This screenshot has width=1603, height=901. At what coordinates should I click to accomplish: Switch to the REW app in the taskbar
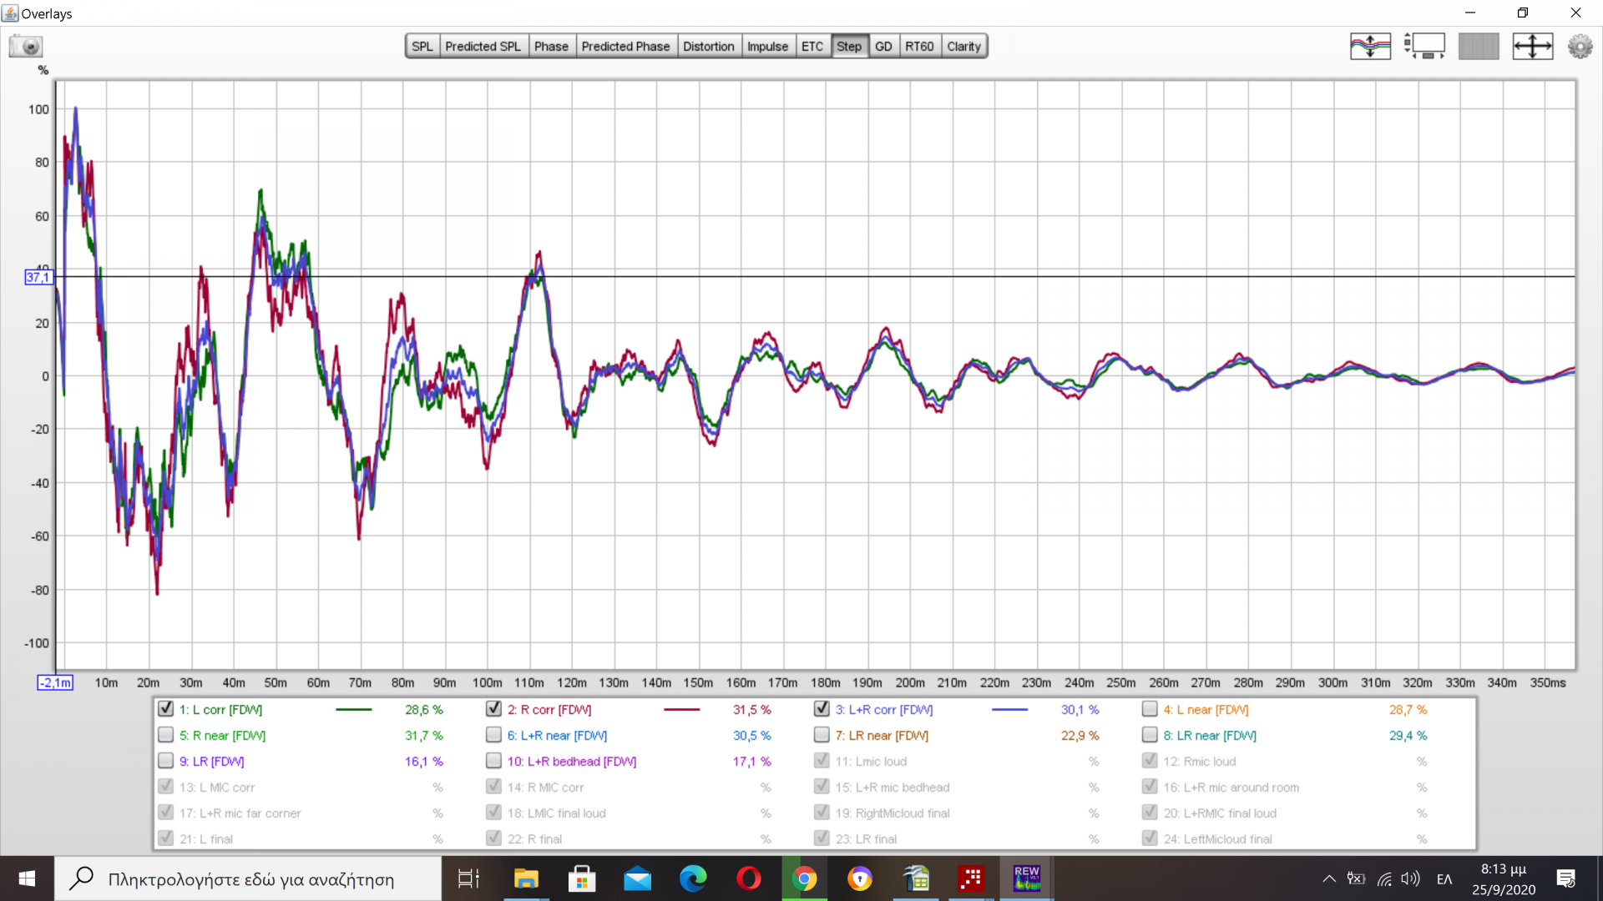tap(1027, 878)
